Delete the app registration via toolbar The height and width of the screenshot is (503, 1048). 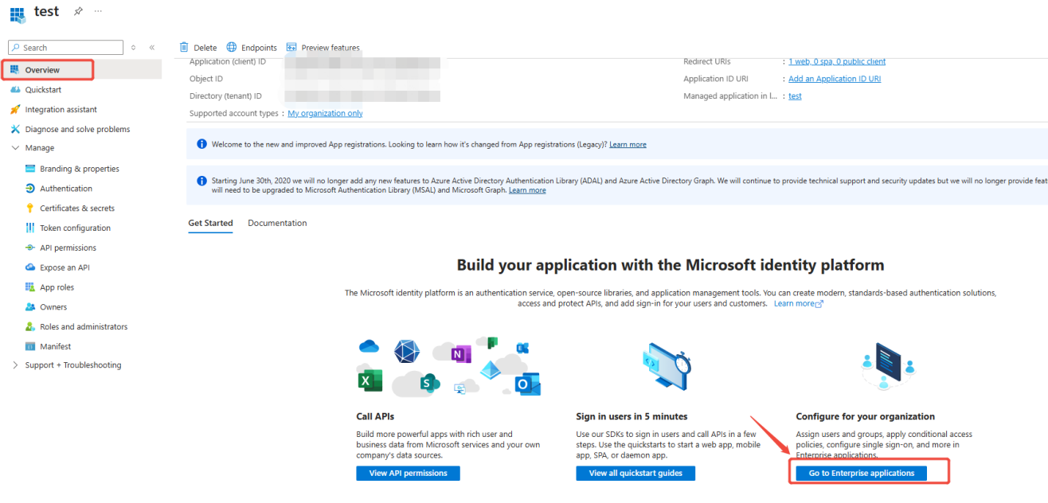(x=197, y=47)
